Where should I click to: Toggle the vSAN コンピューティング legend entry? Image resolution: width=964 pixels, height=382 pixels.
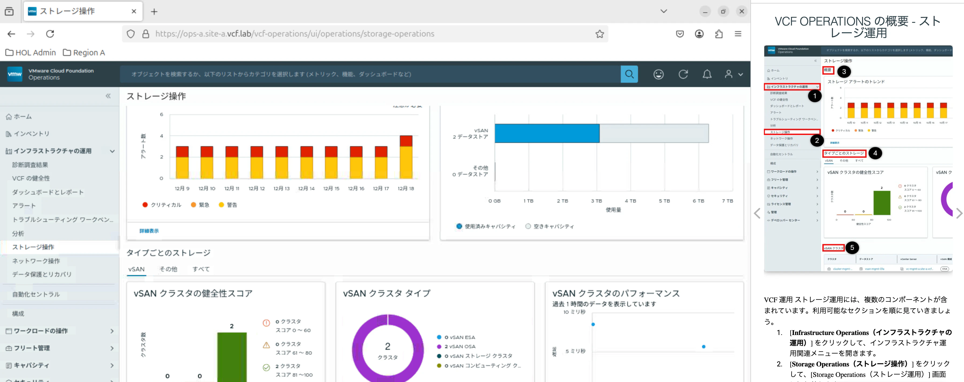(x=479, y=366)
